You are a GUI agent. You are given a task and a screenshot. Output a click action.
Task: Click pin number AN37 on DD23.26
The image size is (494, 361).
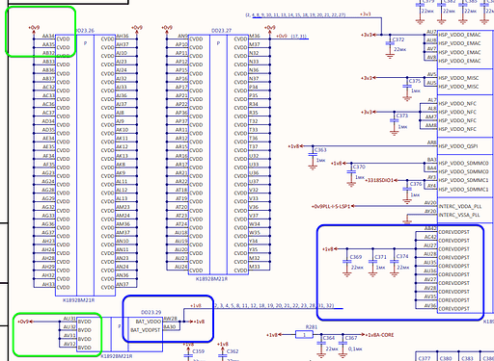point(123,284)
